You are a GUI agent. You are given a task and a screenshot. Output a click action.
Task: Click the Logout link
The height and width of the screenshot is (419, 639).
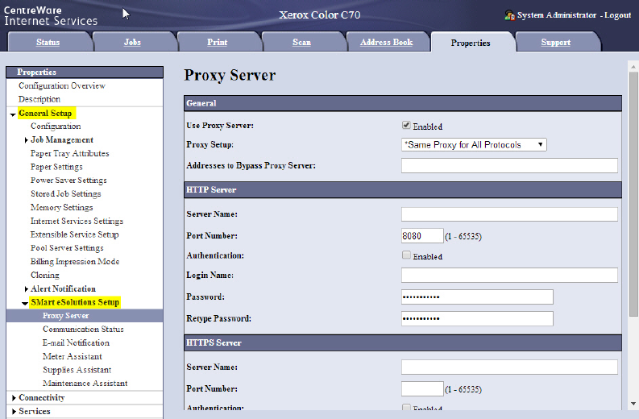(617, 15)
